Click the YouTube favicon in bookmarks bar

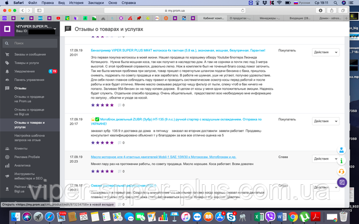point(58,18)
